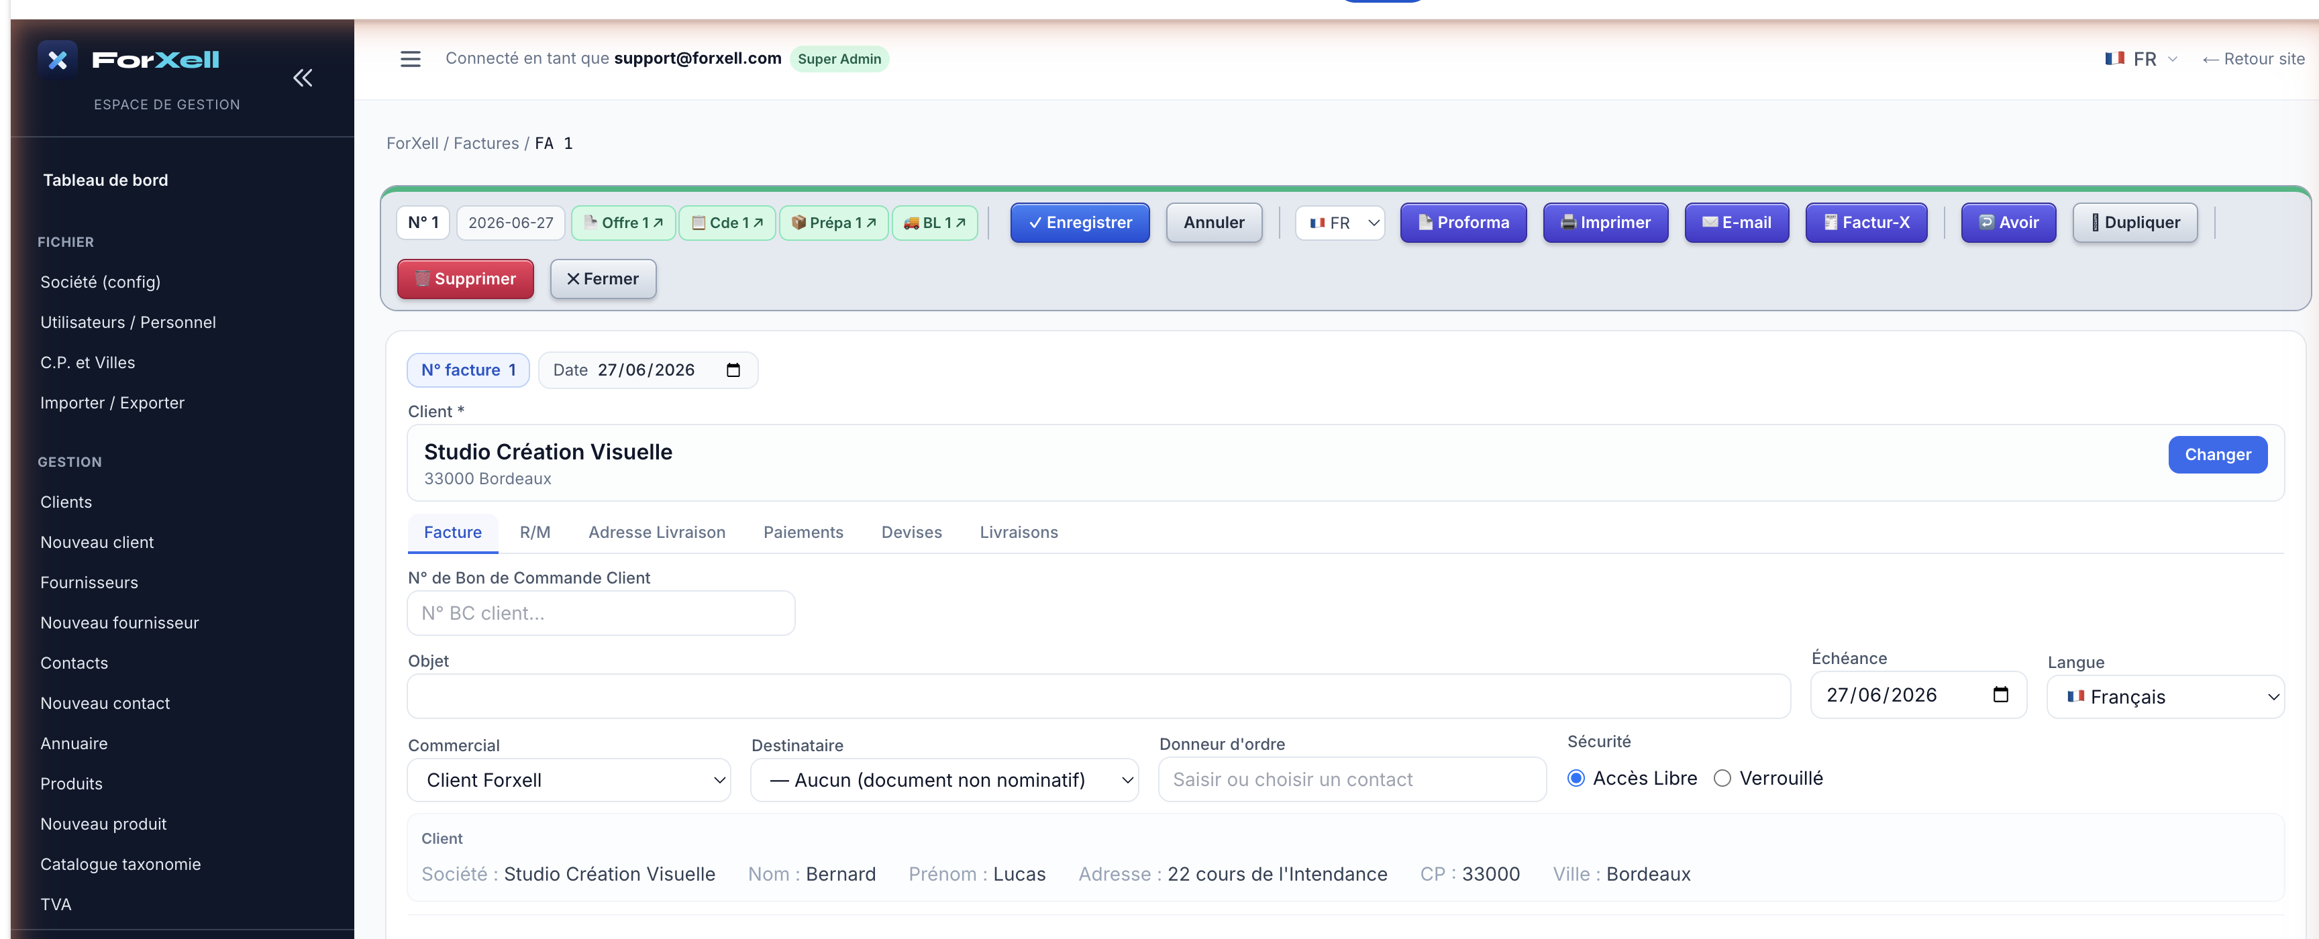Expand the Langue Français dropdown
The width and height of the screenshot is (2319, 939).
[2165, 697]
